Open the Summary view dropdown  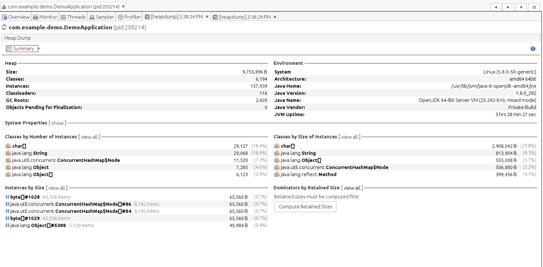coord(39,49)
